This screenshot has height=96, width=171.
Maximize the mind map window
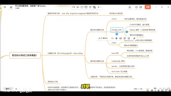click(x=162, y=7)
